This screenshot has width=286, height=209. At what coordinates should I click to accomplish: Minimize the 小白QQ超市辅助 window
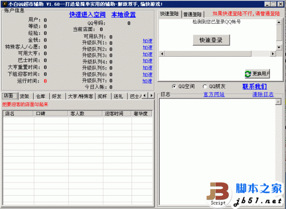(267, 4)
